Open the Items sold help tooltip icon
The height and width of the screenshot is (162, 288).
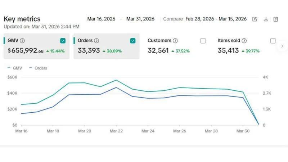[x=244, y=41]
